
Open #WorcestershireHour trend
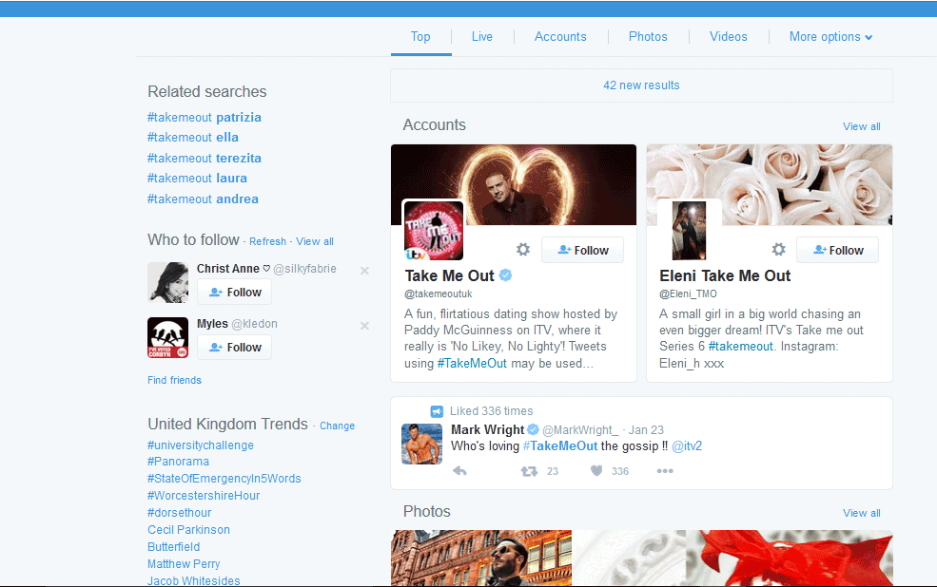204,495
